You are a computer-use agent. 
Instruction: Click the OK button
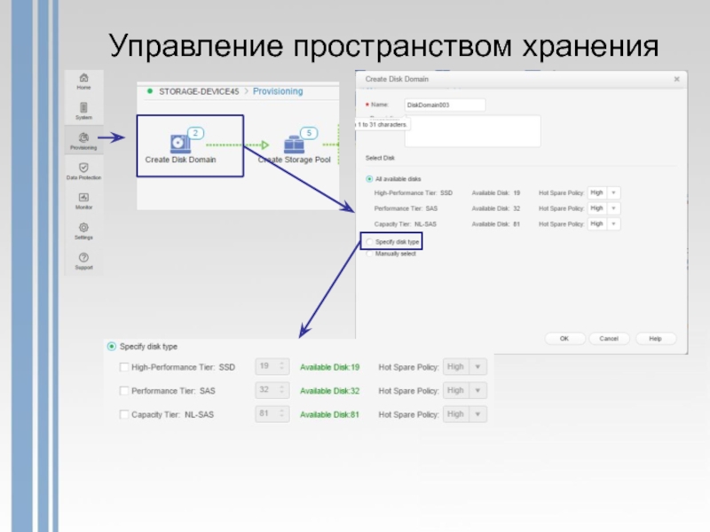pyautogui.click(x=564, y=339)
